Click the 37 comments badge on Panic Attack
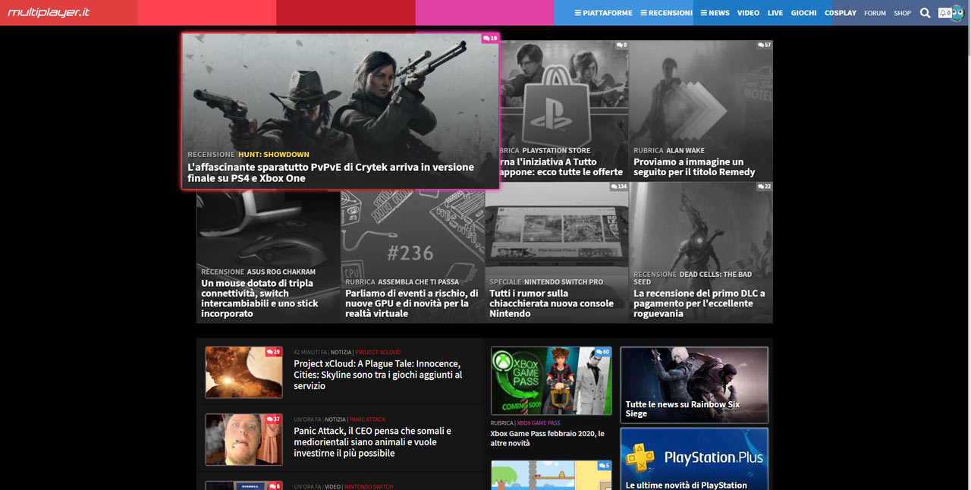The width and height of the screenshot is (971, 490). pyautogui.click(x=274, y=419)
